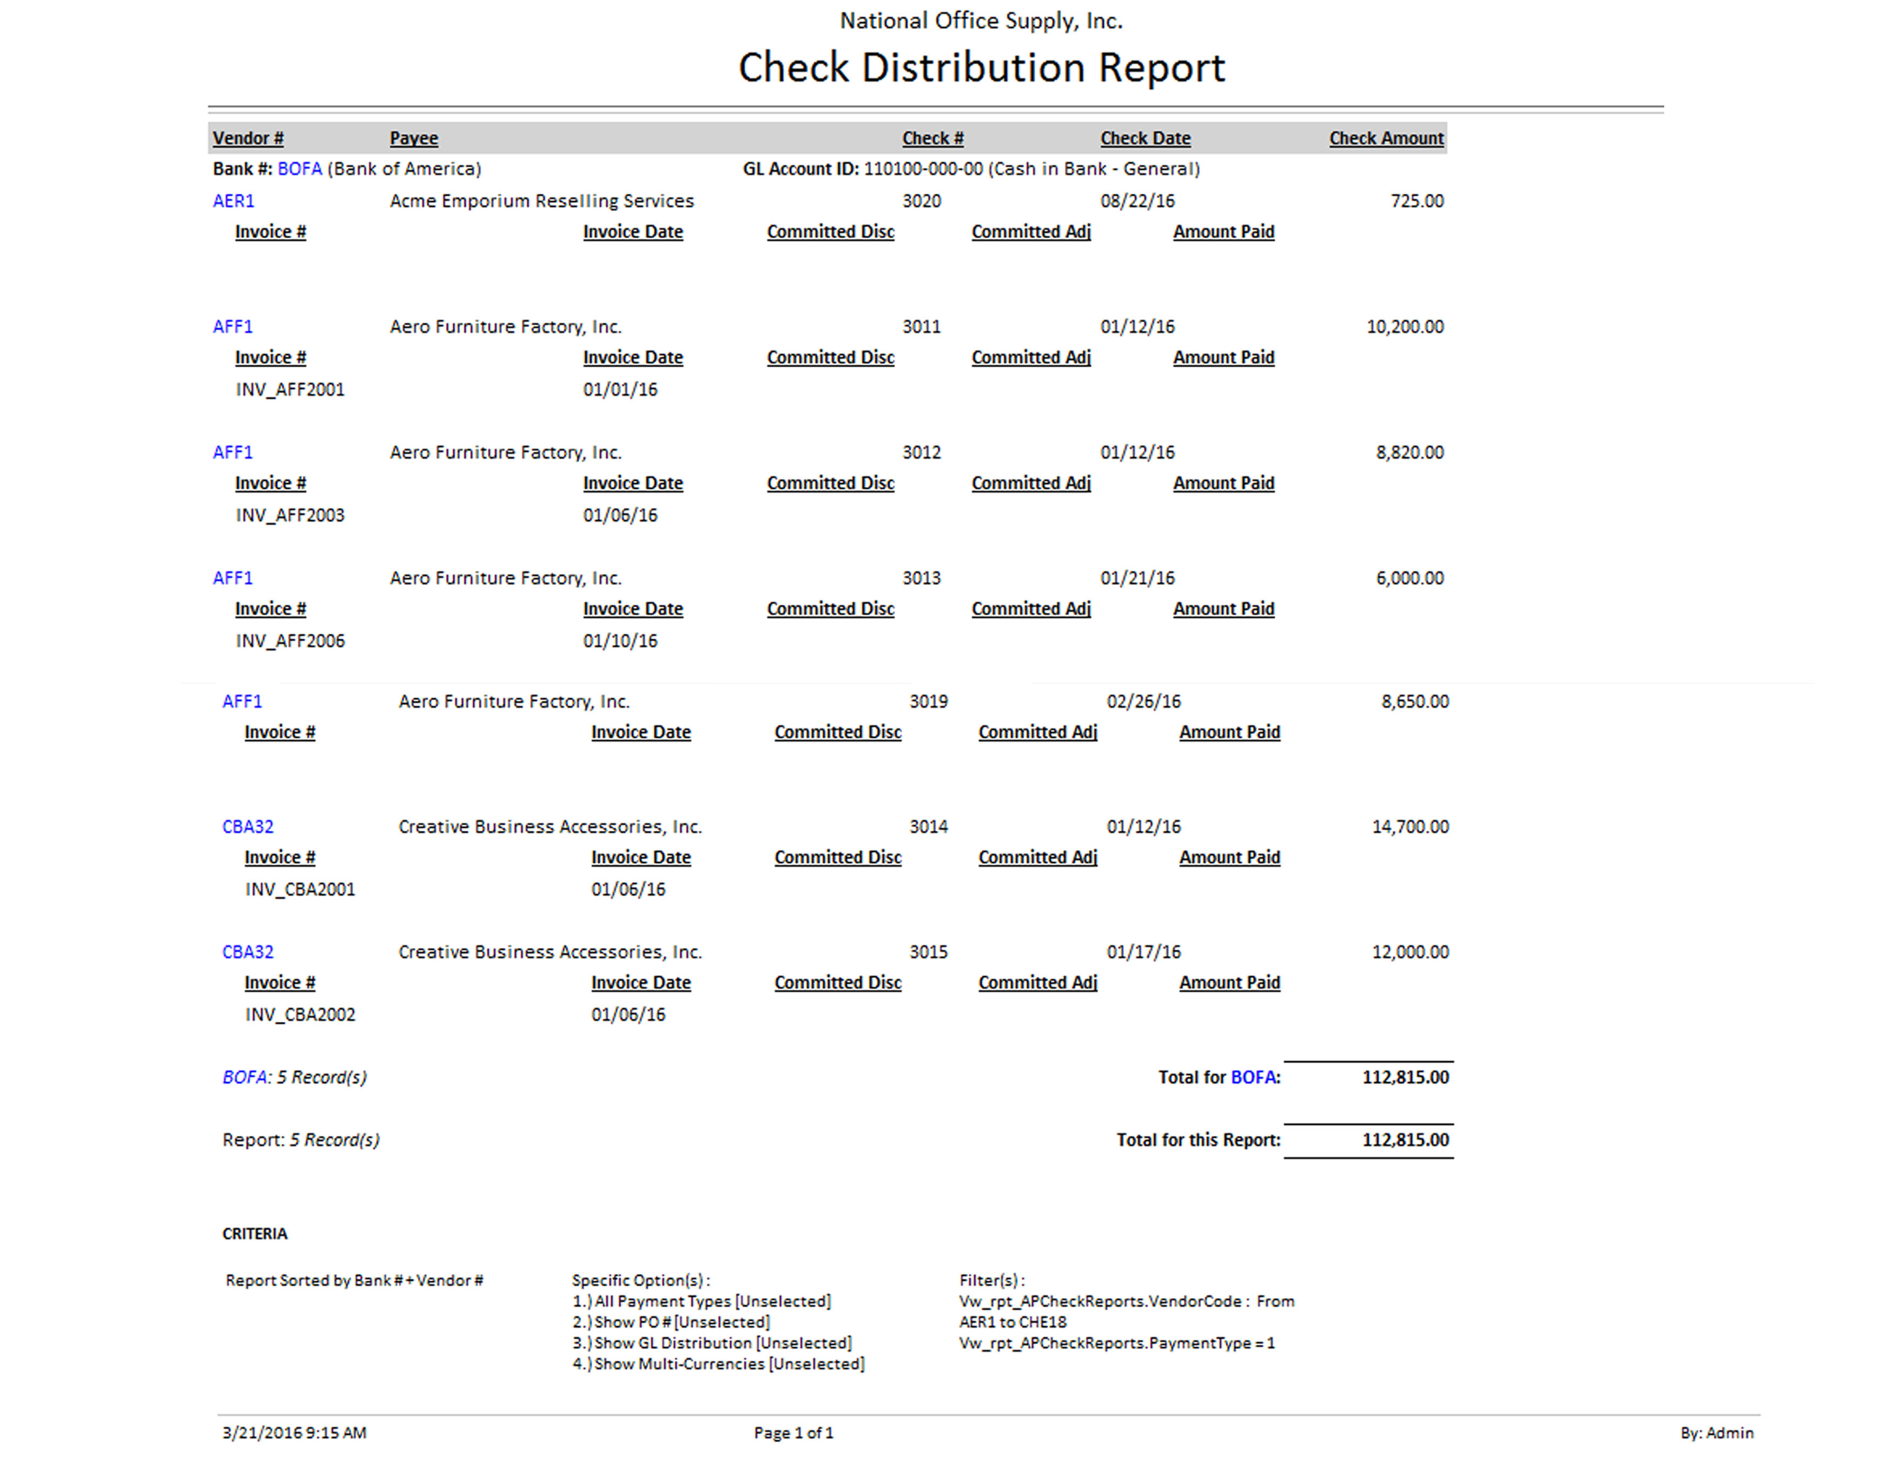The height and width of the screenshot is (1477, 1886).
Task: Click AFF1 vendor link for check 3011
Action: (x=233, y=327)
